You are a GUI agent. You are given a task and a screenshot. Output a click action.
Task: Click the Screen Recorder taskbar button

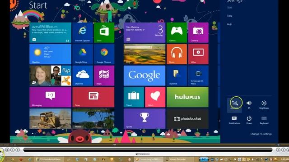tap(179, 159)
